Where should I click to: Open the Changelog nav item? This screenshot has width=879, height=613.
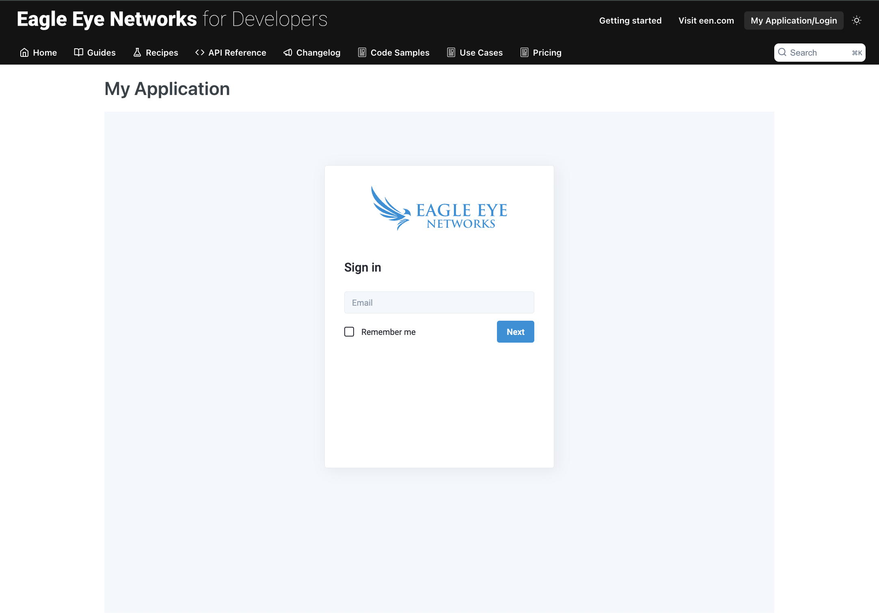pos(312,52)
